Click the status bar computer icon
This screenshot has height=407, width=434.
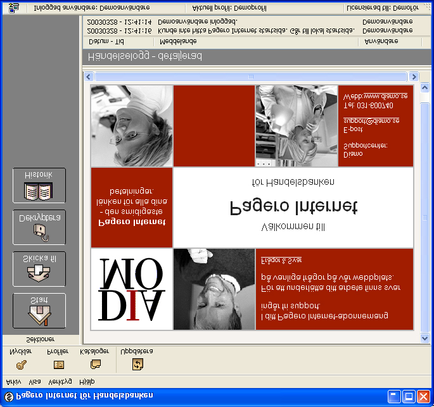[x=14, y=8]
